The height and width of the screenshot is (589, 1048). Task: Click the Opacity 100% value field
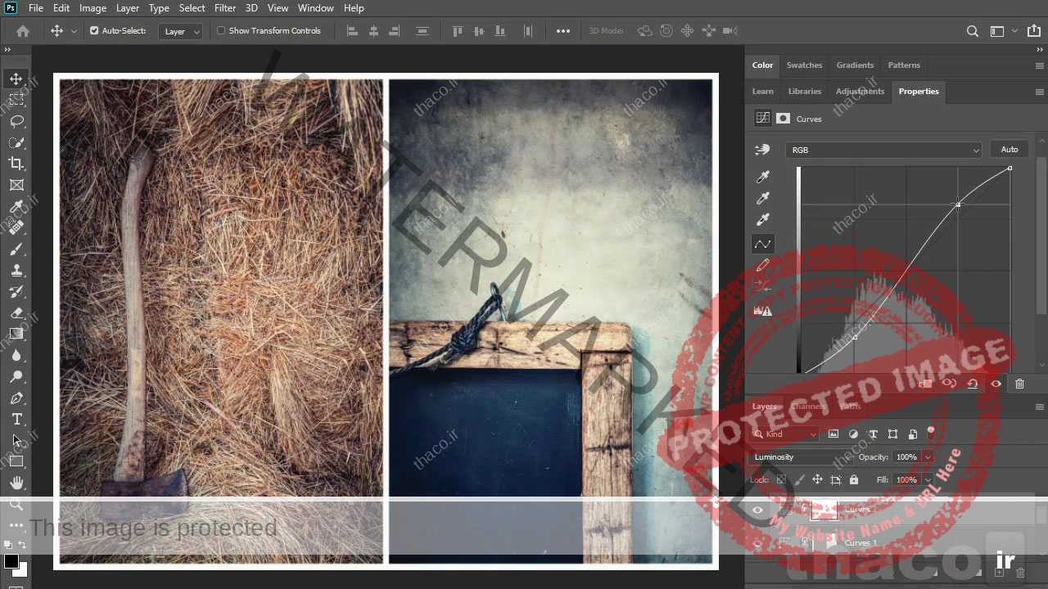(906, 457)
